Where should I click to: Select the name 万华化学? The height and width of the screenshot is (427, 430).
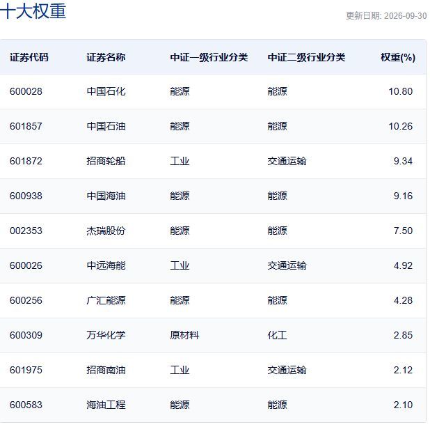point(106,335)
